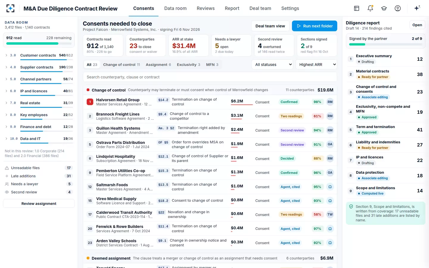This screenshot has height=268, width=429.
Task: Click the graduation cap icon
Action: 384,8
